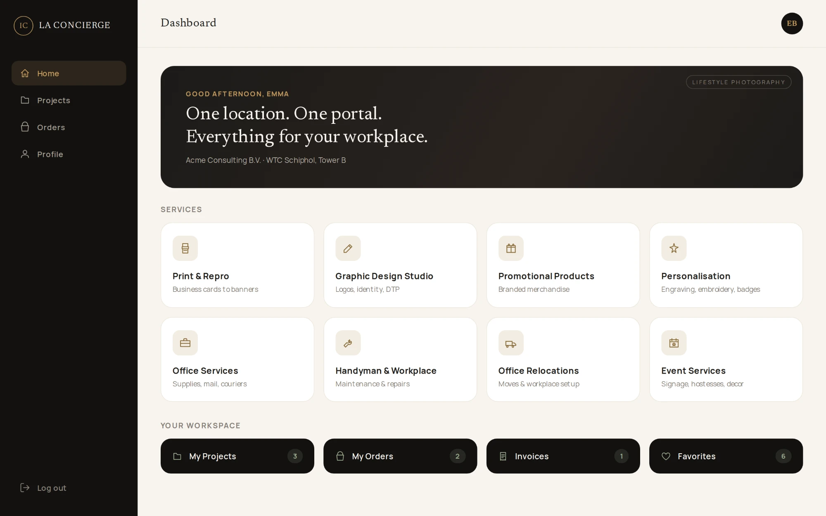Open the Office Services title

(205, 371)
